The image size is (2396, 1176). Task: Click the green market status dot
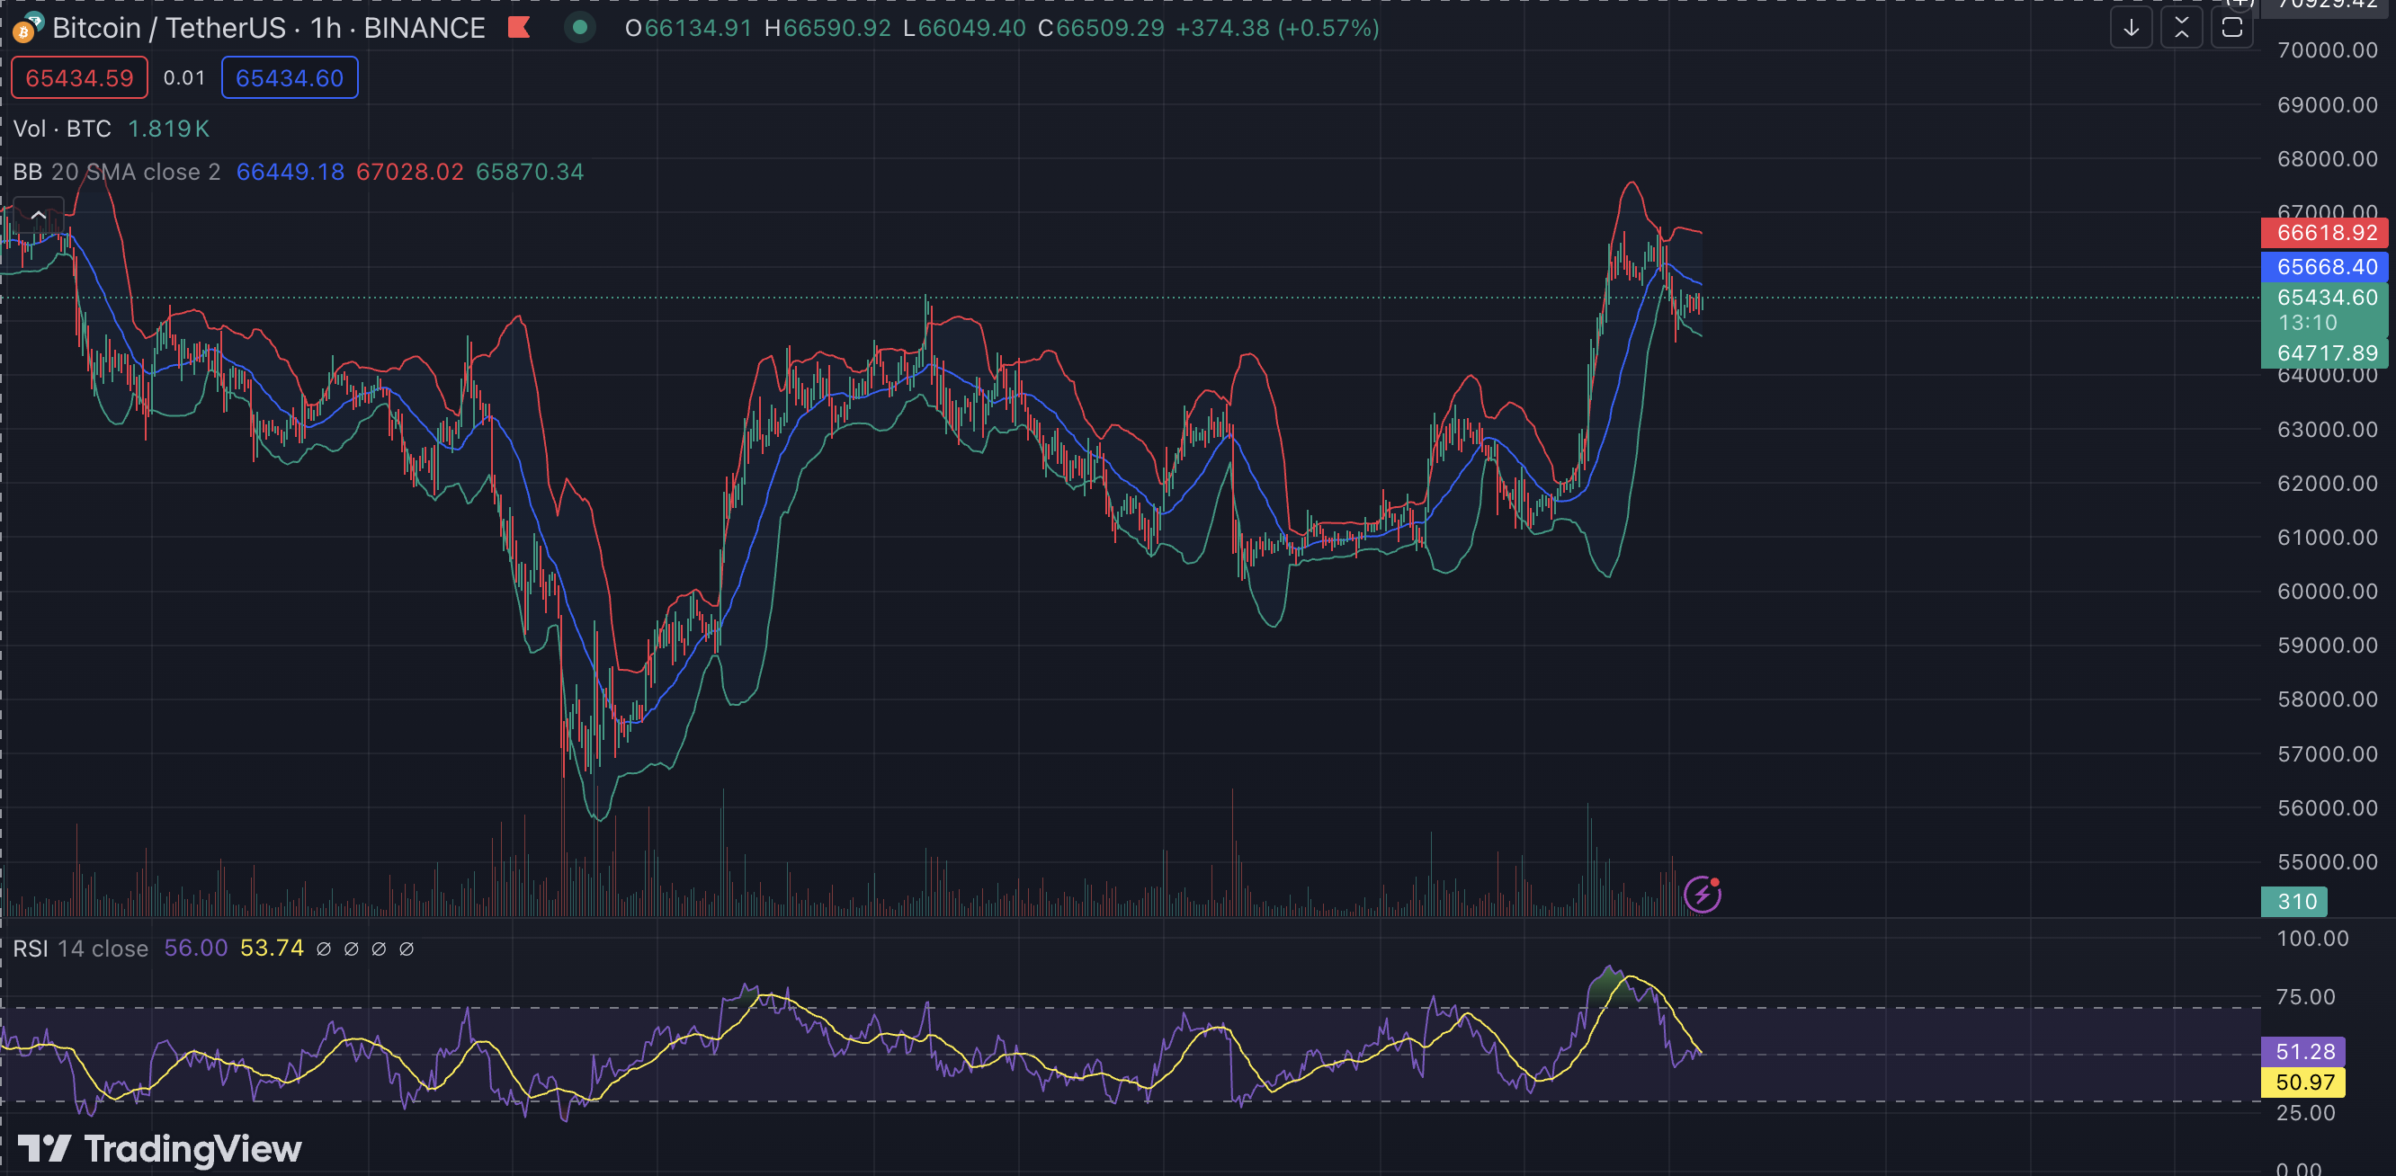click(579, 28)
